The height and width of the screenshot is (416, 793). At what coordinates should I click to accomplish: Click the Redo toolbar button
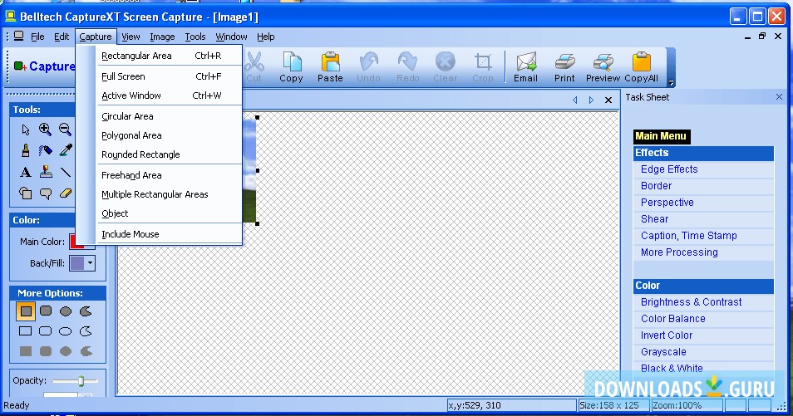[x=407, y=66]
